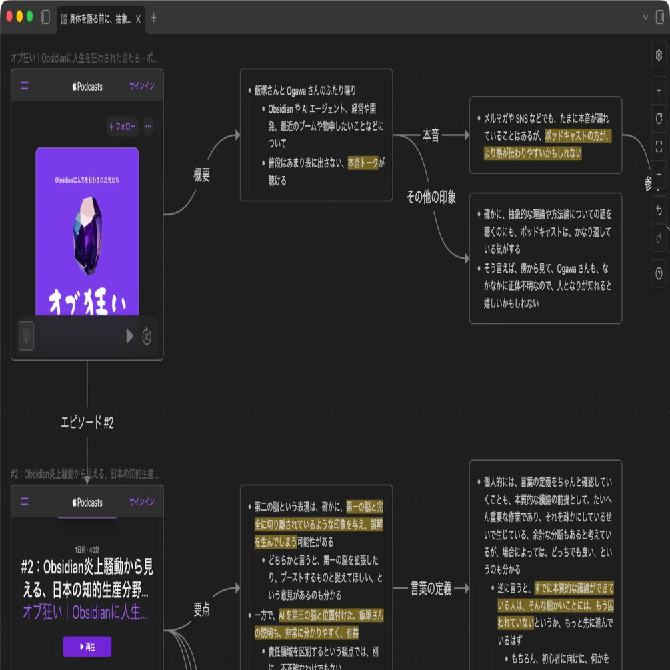Select the 要点 edge label

[x=202, y=609]
